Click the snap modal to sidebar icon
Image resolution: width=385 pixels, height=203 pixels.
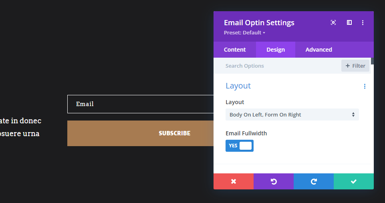coord(349,23)
